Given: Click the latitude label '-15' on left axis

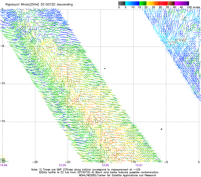Looking at the screenshot, I should 2,121.
